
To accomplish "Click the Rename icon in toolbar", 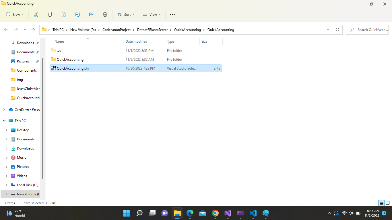I will (77, 14).
